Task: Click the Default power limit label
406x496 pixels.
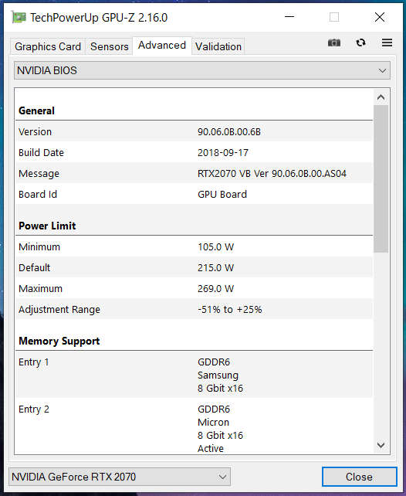Action: (34, 267)
